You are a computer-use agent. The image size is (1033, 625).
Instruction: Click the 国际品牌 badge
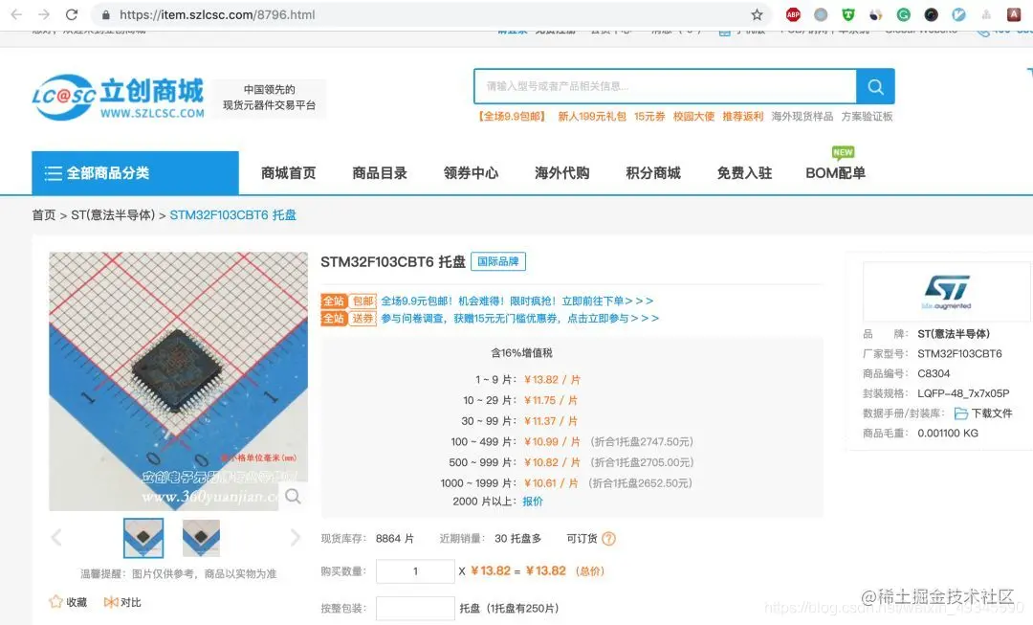tap(498, 261)
